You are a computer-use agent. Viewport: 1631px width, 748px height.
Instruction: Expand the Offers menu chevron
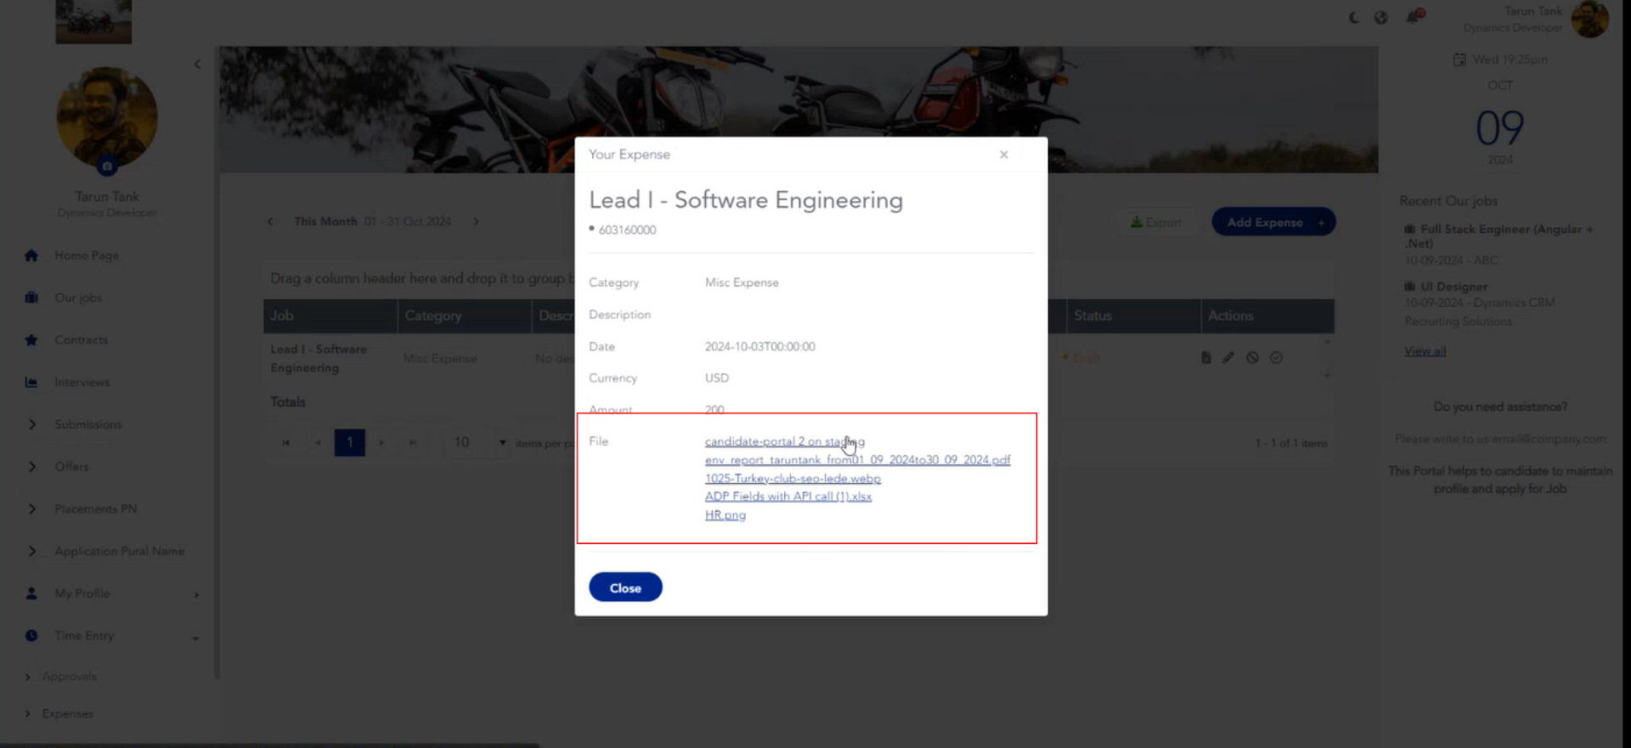32,466
